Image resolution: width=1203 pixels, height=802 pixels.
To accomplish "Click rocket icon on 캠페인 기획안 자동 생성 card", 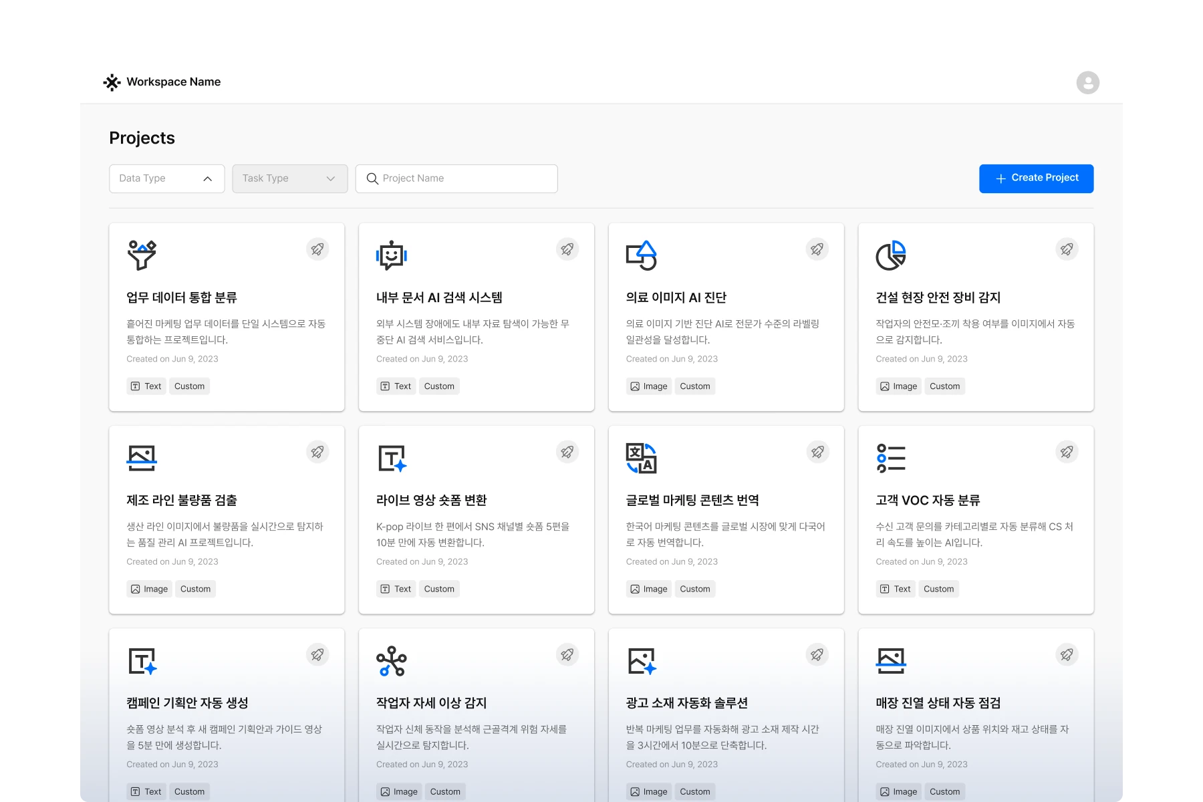I will click(317, 654).
